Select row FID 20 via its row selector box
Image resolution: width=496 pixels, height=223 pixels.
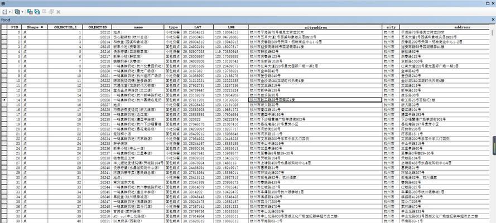click(x=4, y=129)
